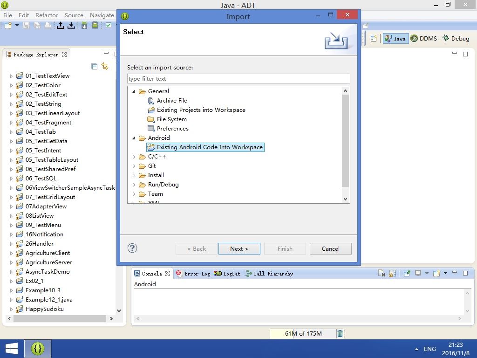Click the disabled Finish button

point(285,249)
